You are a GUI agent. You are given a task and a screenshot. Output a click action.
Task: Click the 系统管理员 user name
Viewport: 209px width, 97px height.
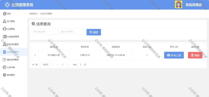click(x=194, y=5)
